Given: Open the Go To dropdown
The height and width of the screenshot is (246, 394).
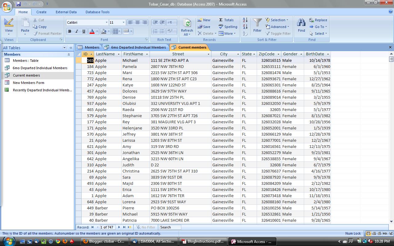Looking at the screenshot, I should pos(318,27).
